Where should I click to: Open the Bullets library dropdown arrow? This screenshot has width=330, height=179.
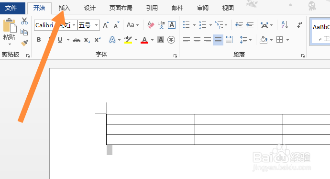click(194, 25)
